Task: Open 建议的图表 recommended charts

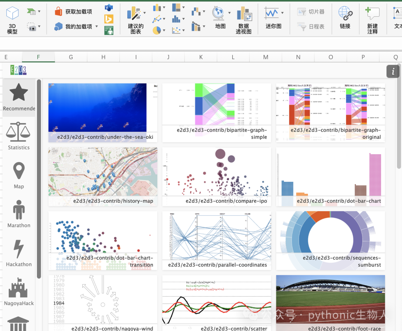Action: [135, 19]
